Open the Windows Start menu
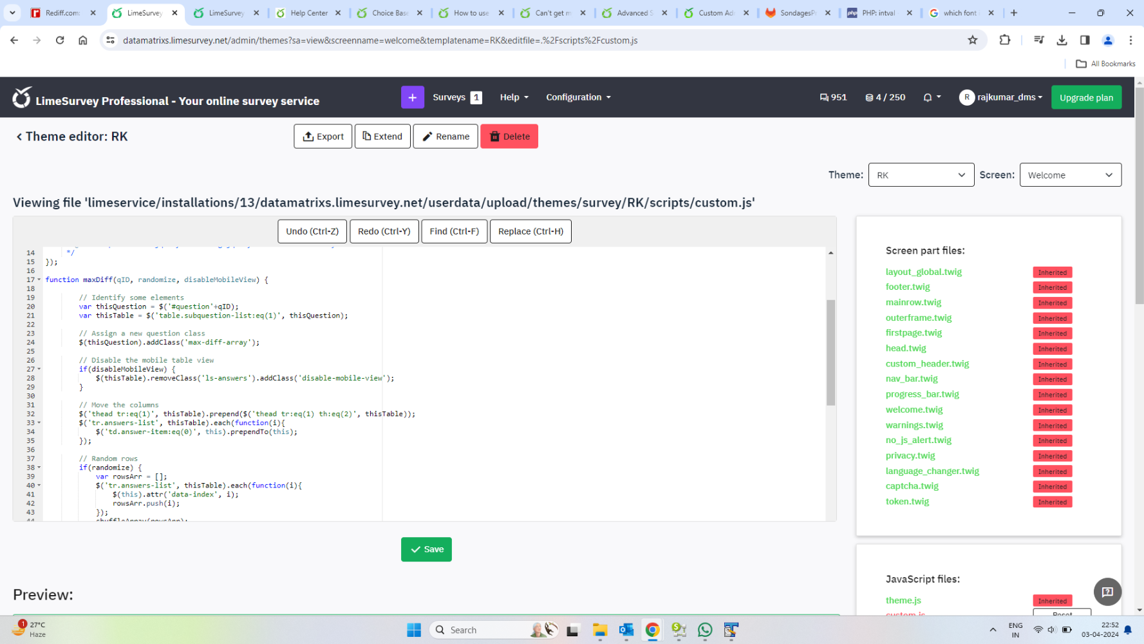The image size is (1144, 644). tap(414, 630)
